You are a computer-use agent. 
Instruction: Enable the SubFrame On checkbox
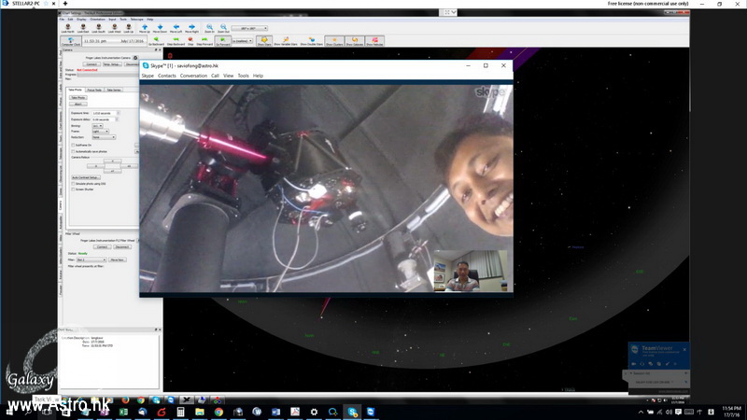(73, 145)
